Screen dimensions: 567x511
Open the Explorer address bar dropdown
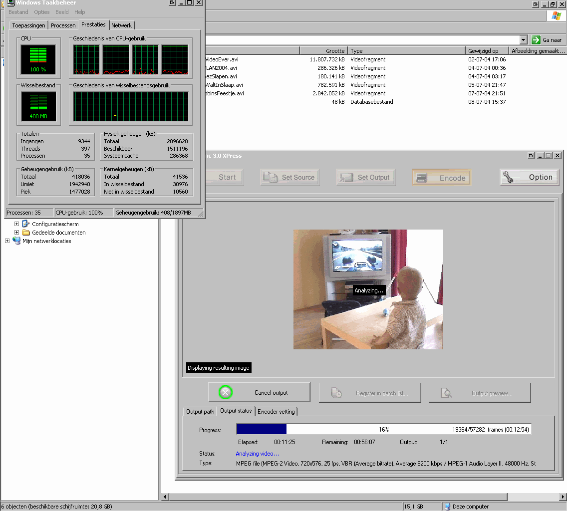523,40
